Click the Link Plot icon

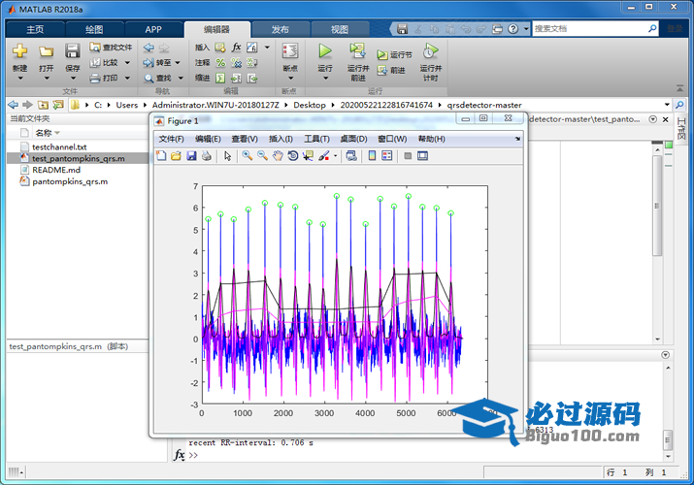351,155
